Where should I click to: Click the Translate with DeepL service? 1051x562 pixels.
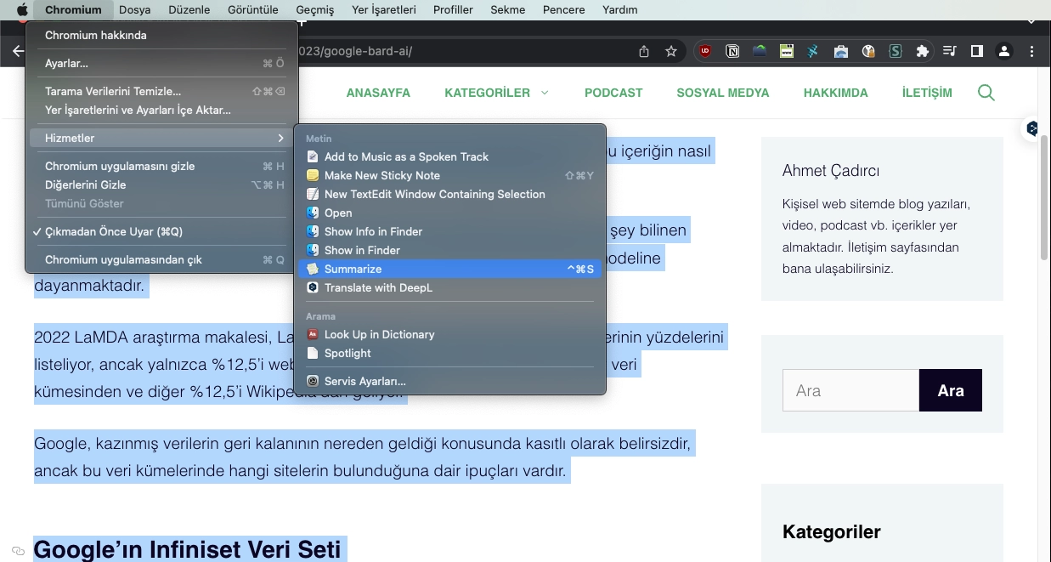pyautogui.click(x=451, y=287)
